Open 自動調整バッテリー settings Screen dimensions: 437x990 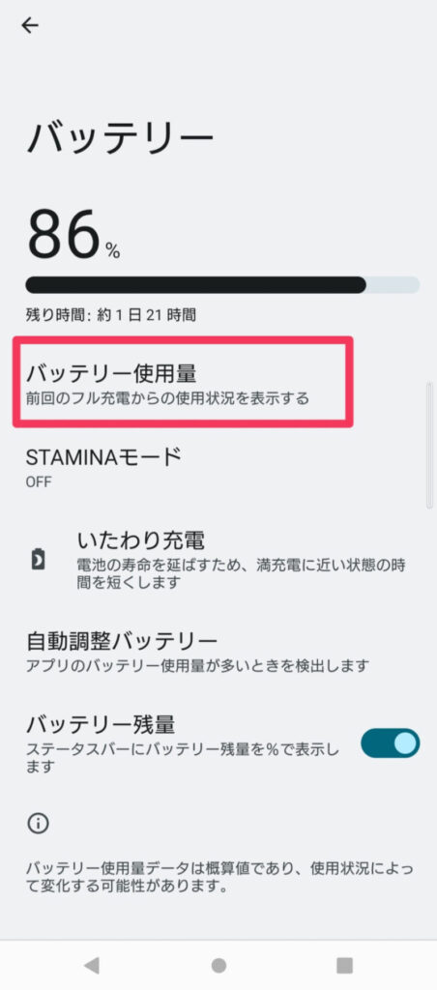(218, 652)
